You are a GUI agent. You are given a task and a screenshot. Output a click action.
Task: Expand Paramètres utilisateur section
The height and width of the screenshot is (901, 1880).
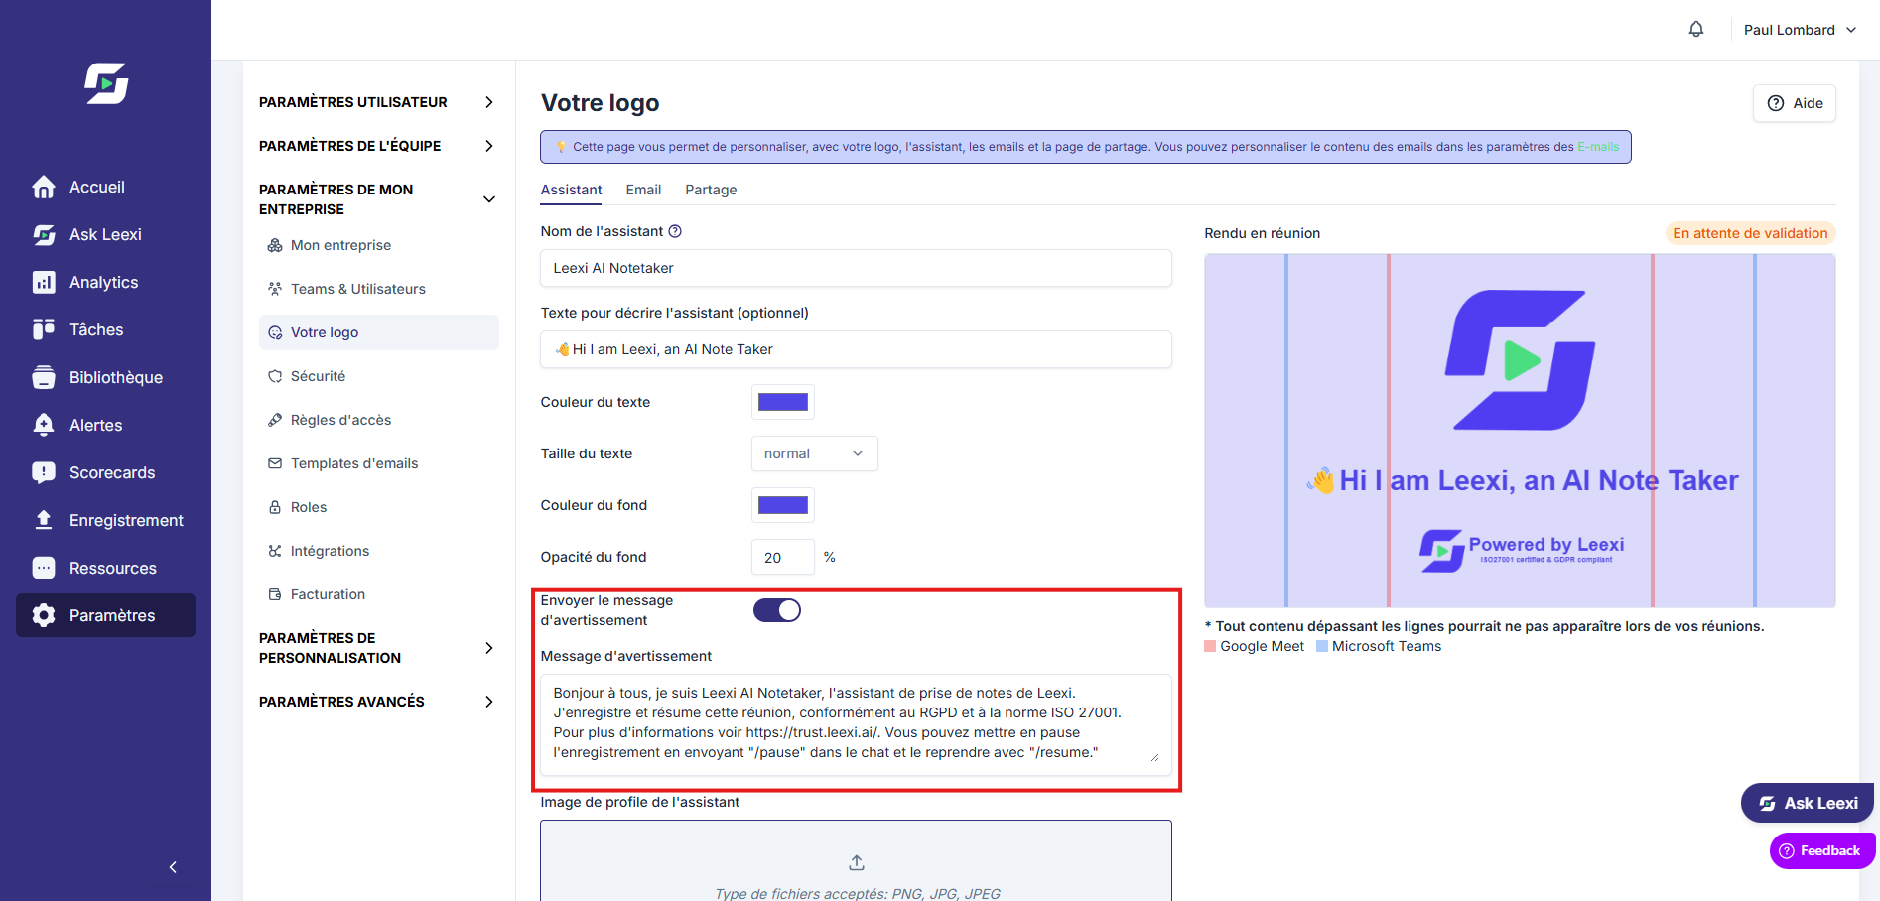coord(377,102)
